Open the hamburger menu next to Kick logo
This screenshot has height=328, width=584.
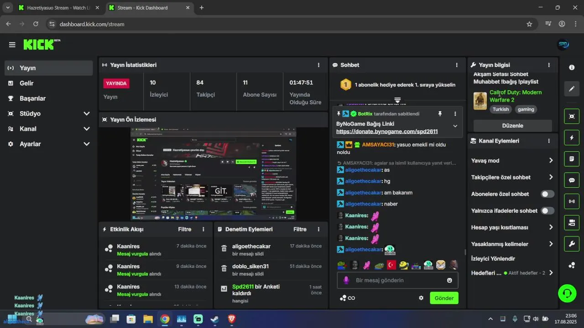pyautogui.click(x=12, y=45)
